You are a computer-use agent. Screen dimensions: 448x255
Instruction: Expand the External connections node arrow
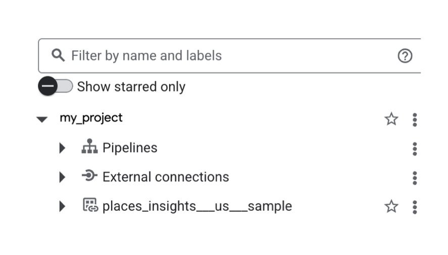[63, 177]
